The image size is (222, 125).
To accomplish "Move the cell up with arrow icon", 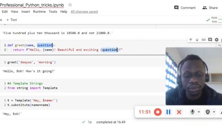I will (190, 40).
